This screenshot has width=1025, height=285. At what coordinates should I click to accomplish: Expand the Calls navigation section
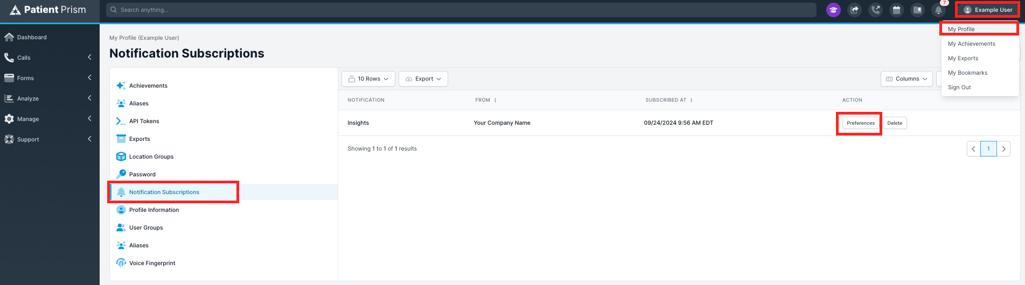[50, 58]
